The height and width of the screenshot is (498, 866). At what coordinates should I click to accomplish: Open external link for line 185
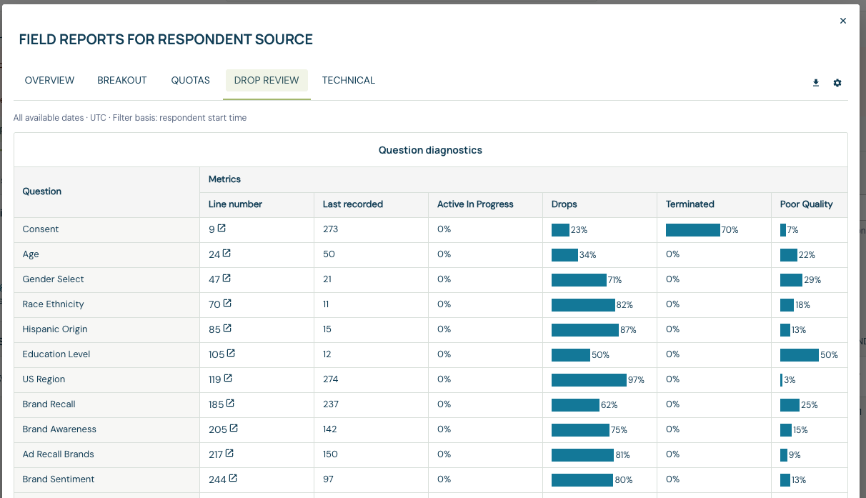[230, 404]
